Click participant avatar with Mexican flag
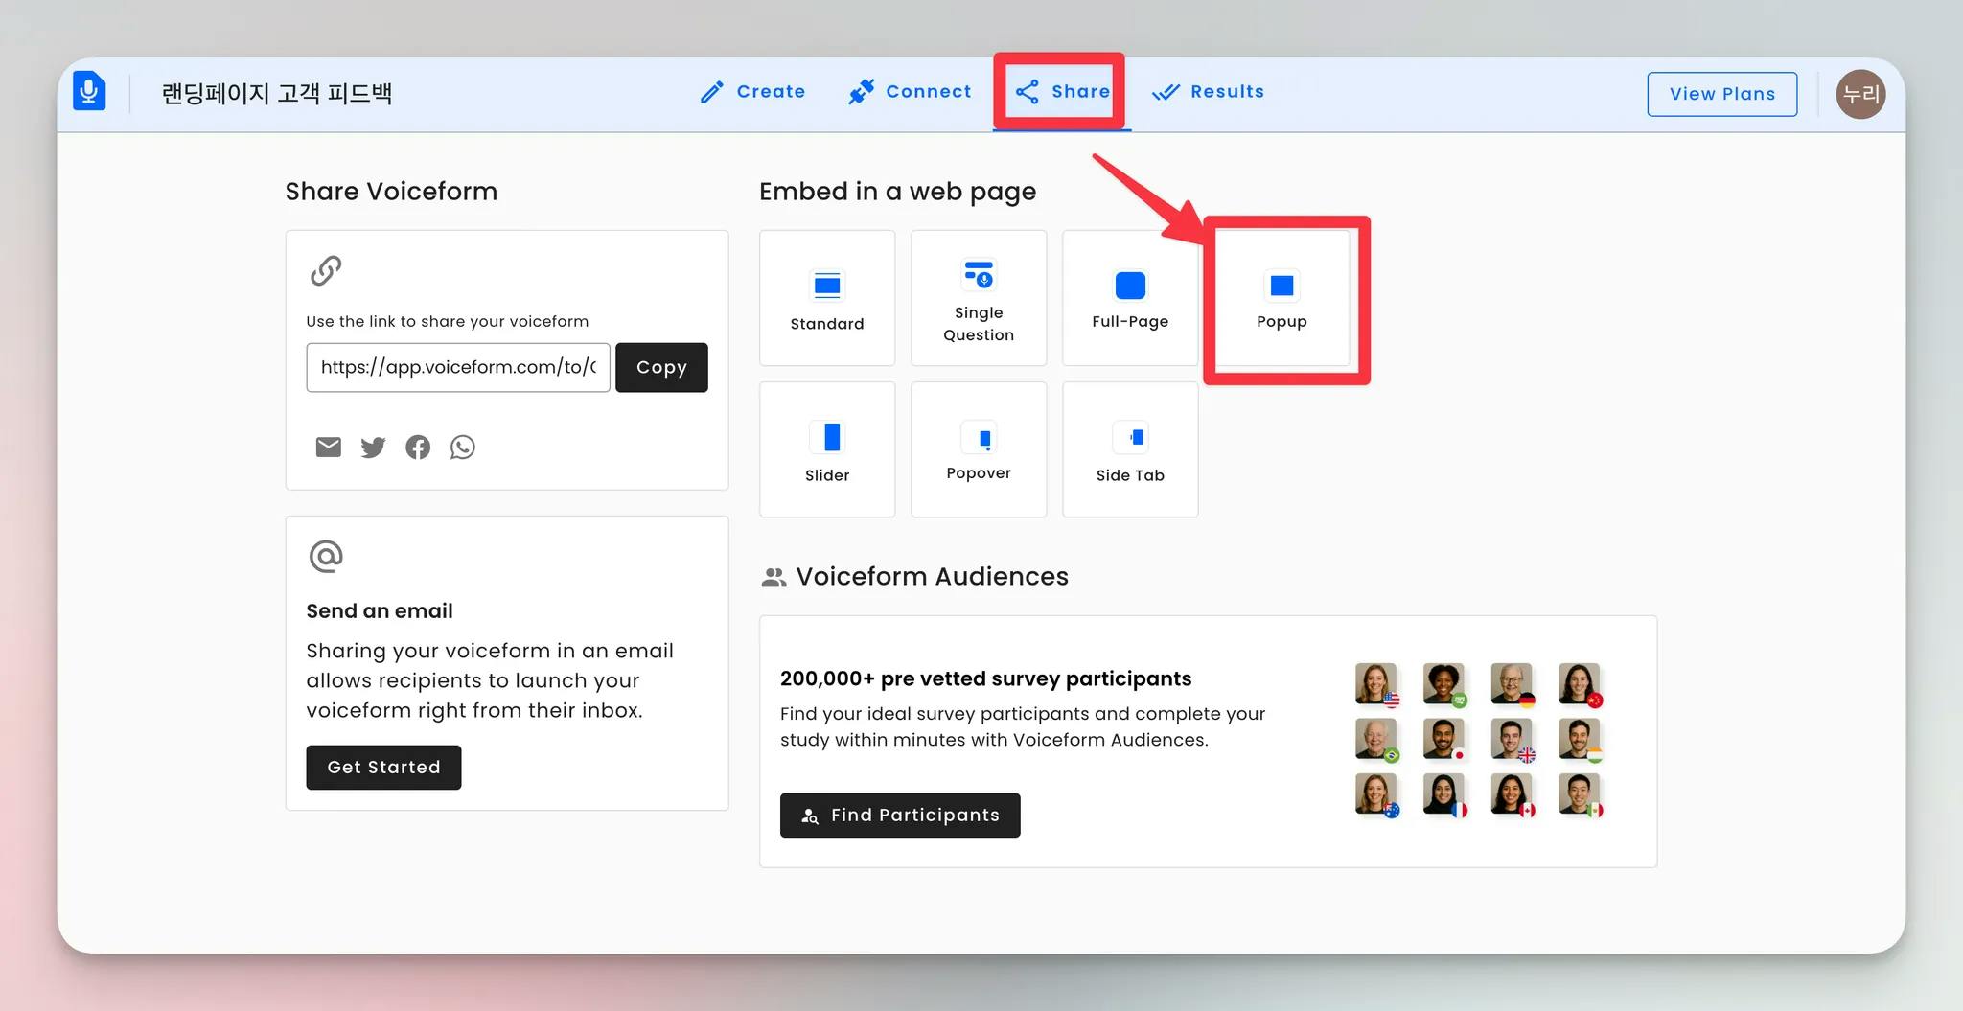 click(1580, 795)
